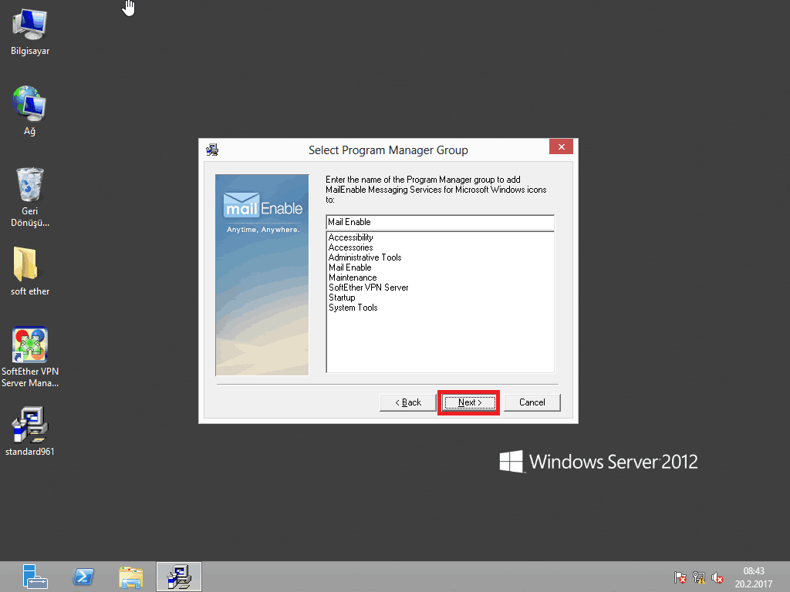Choose SoftEther VPN Server group entry

368,288
